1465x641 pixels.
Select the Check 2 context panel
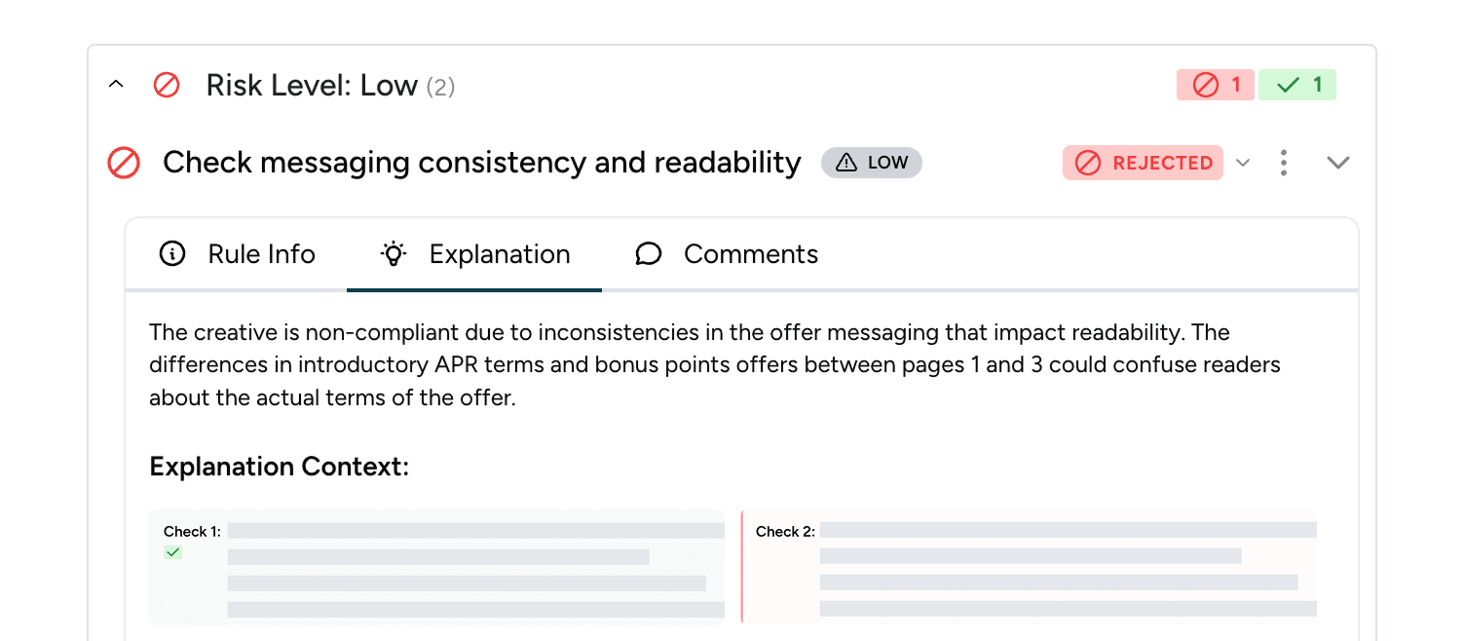pos(1029,565)
